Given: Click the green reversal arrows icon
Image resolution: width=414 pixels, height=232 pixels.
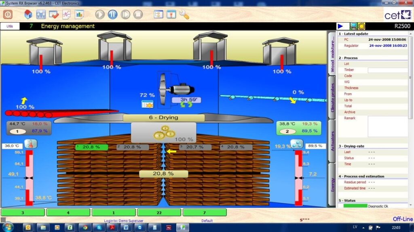Looking at the screenshot, I should [186, 105].
